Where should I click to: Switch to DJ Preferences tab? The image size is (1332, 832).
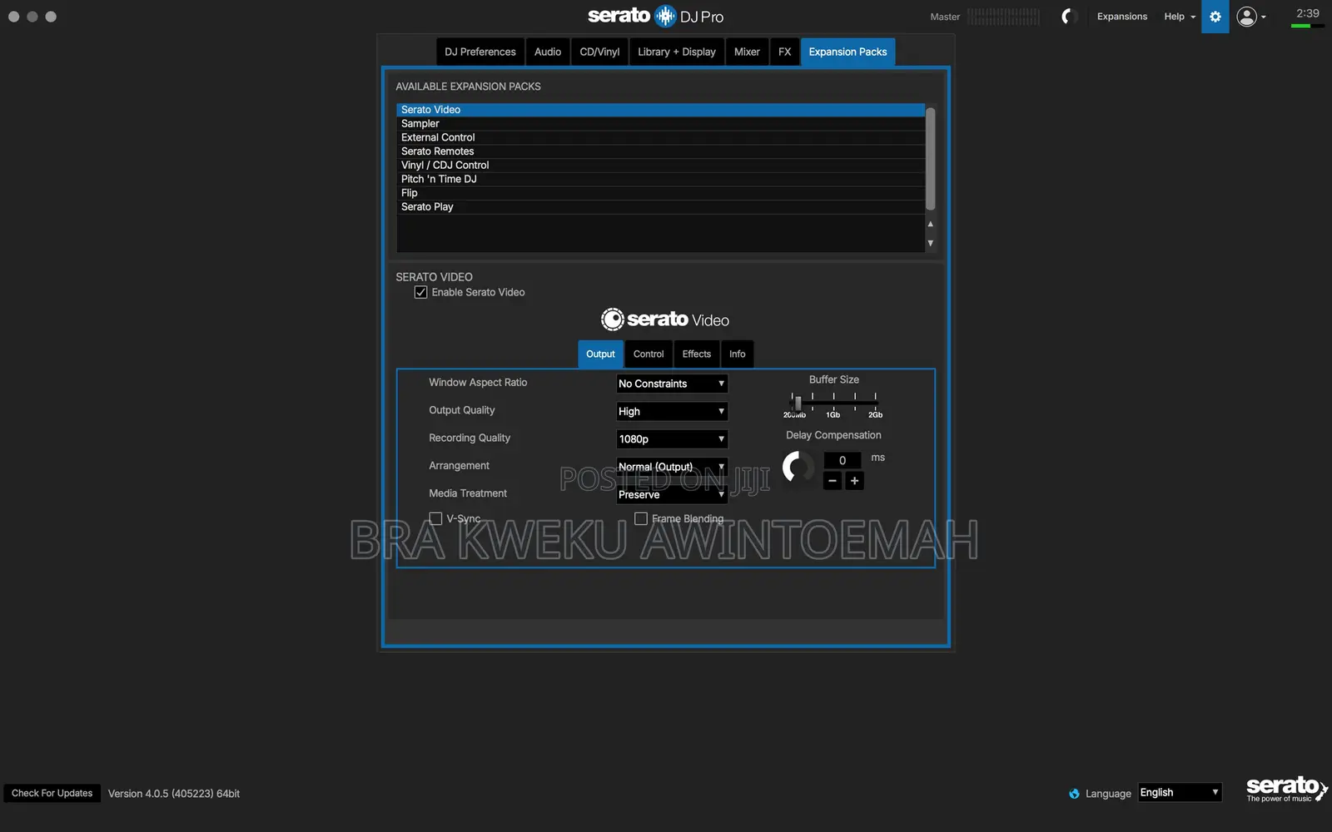point(480,52)
